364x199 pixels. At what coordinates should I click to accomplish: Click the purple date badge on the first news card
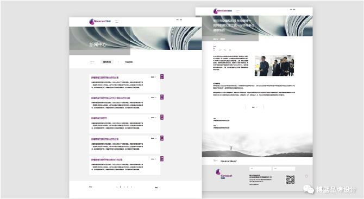tap(162, 76)
